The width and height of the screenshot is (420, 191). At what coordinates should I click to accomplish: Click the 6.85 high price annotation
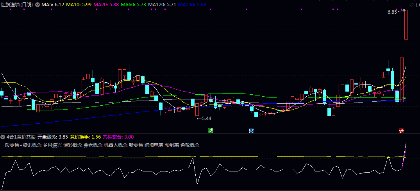point(392,12)
